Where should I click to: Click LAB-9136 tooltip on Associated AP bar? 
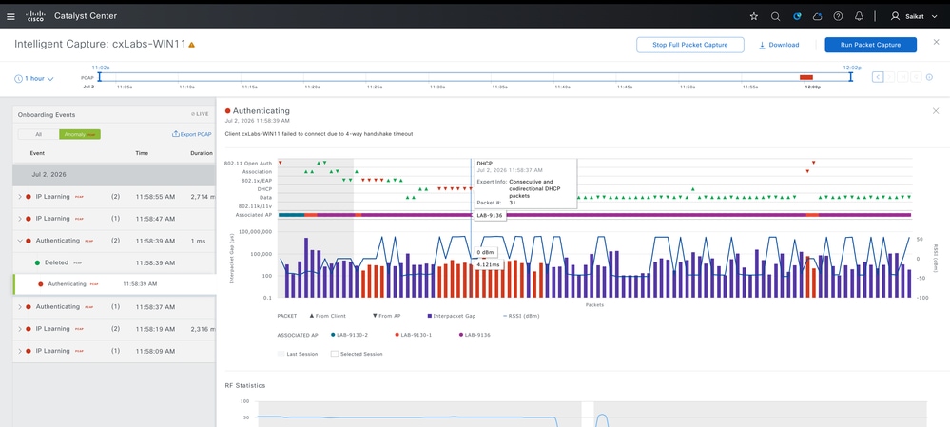pos(489,215)
